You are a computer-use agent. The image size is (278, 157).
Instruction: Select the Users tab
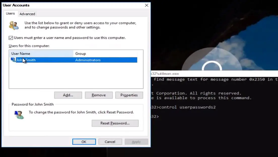point(10,13)
